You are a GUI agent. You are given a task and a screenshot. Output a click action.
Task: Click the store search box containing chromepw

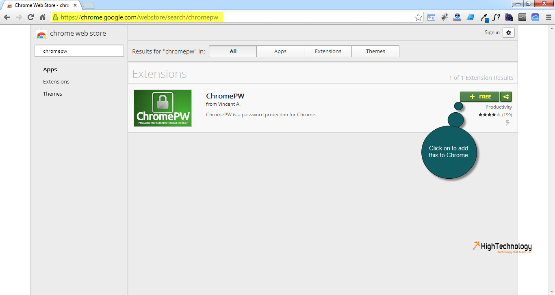coord(79,51)
